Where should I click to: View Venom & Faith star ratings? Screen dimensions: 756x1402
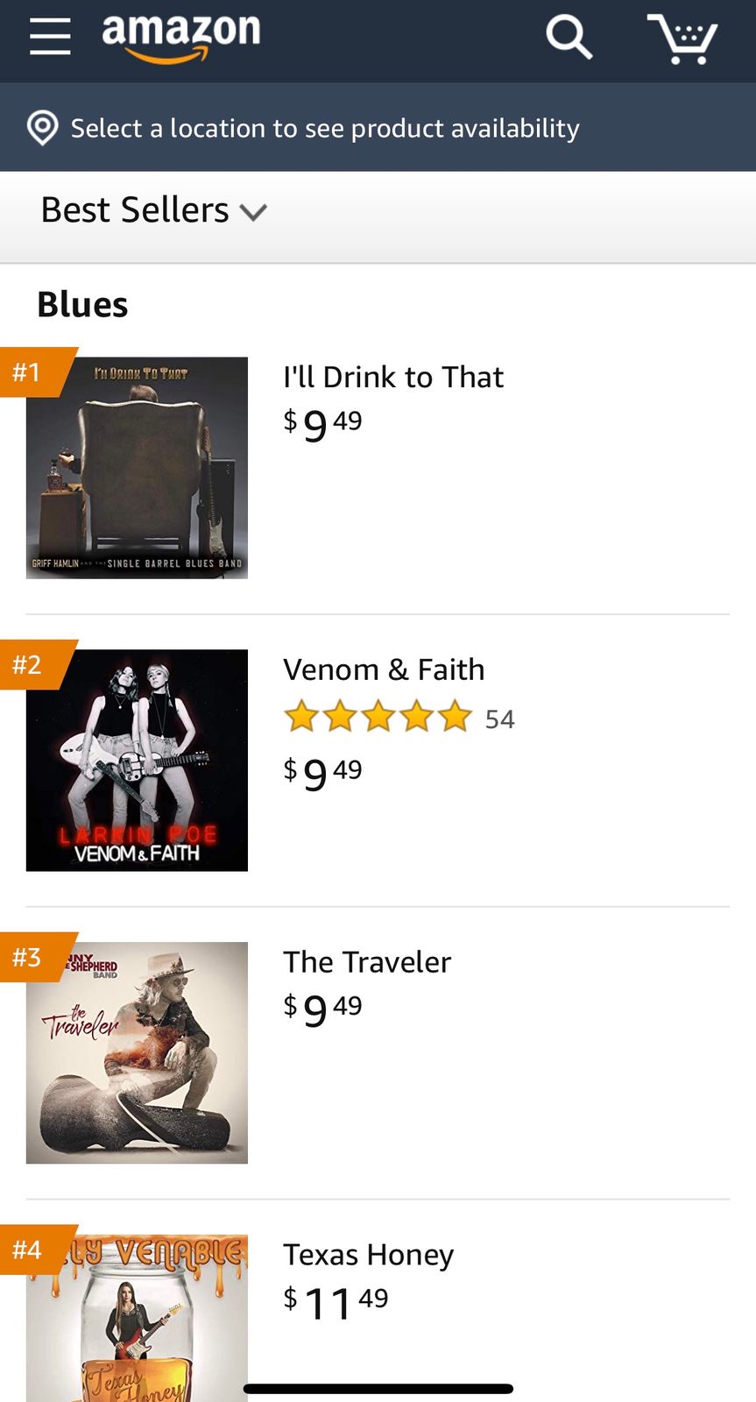click(378, 717)
